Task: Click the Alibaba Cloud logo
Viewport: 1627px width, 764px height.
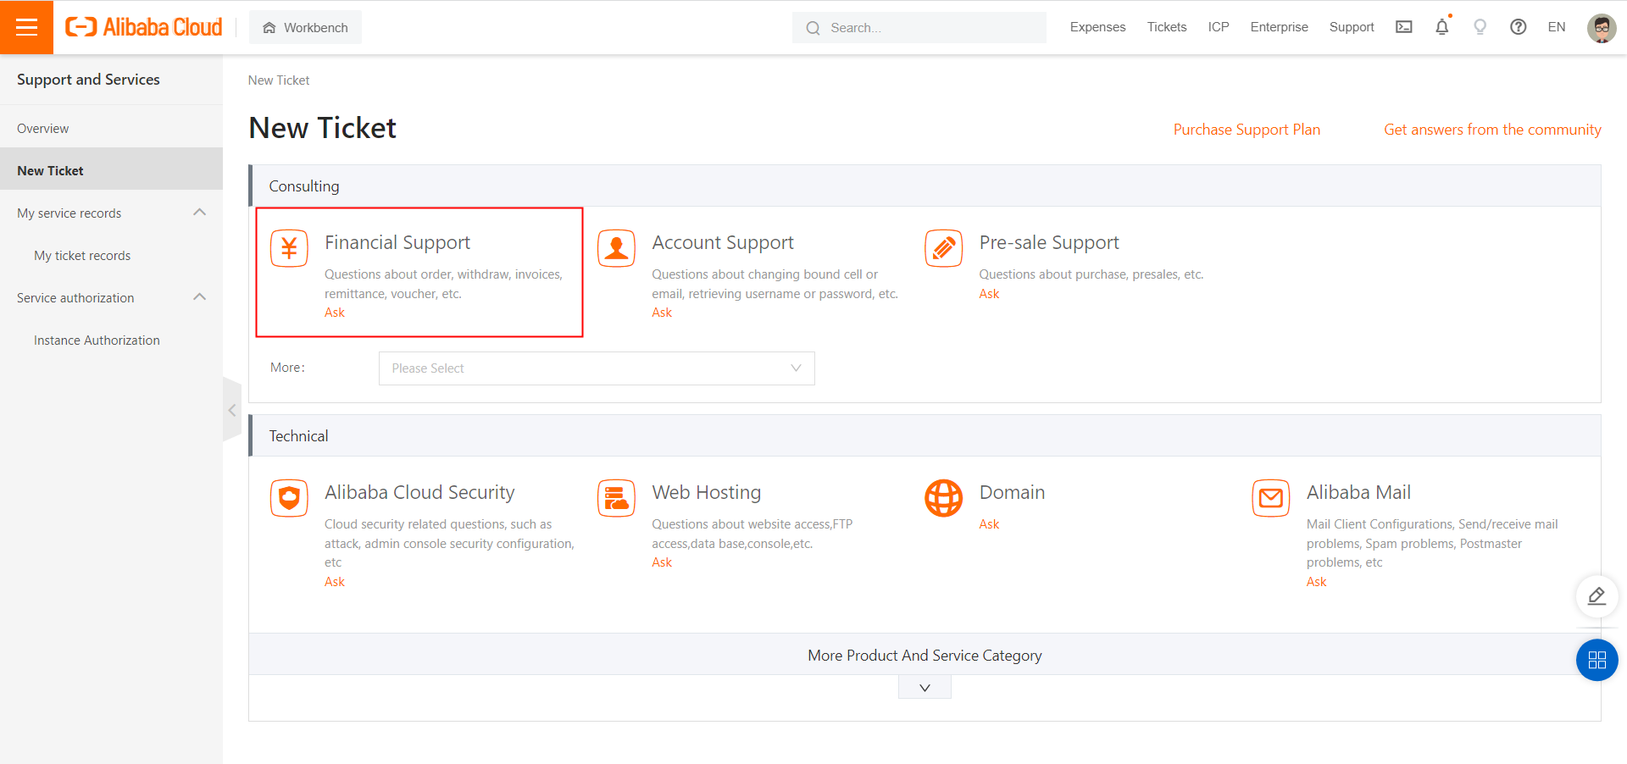Action: tap(144, 27)
